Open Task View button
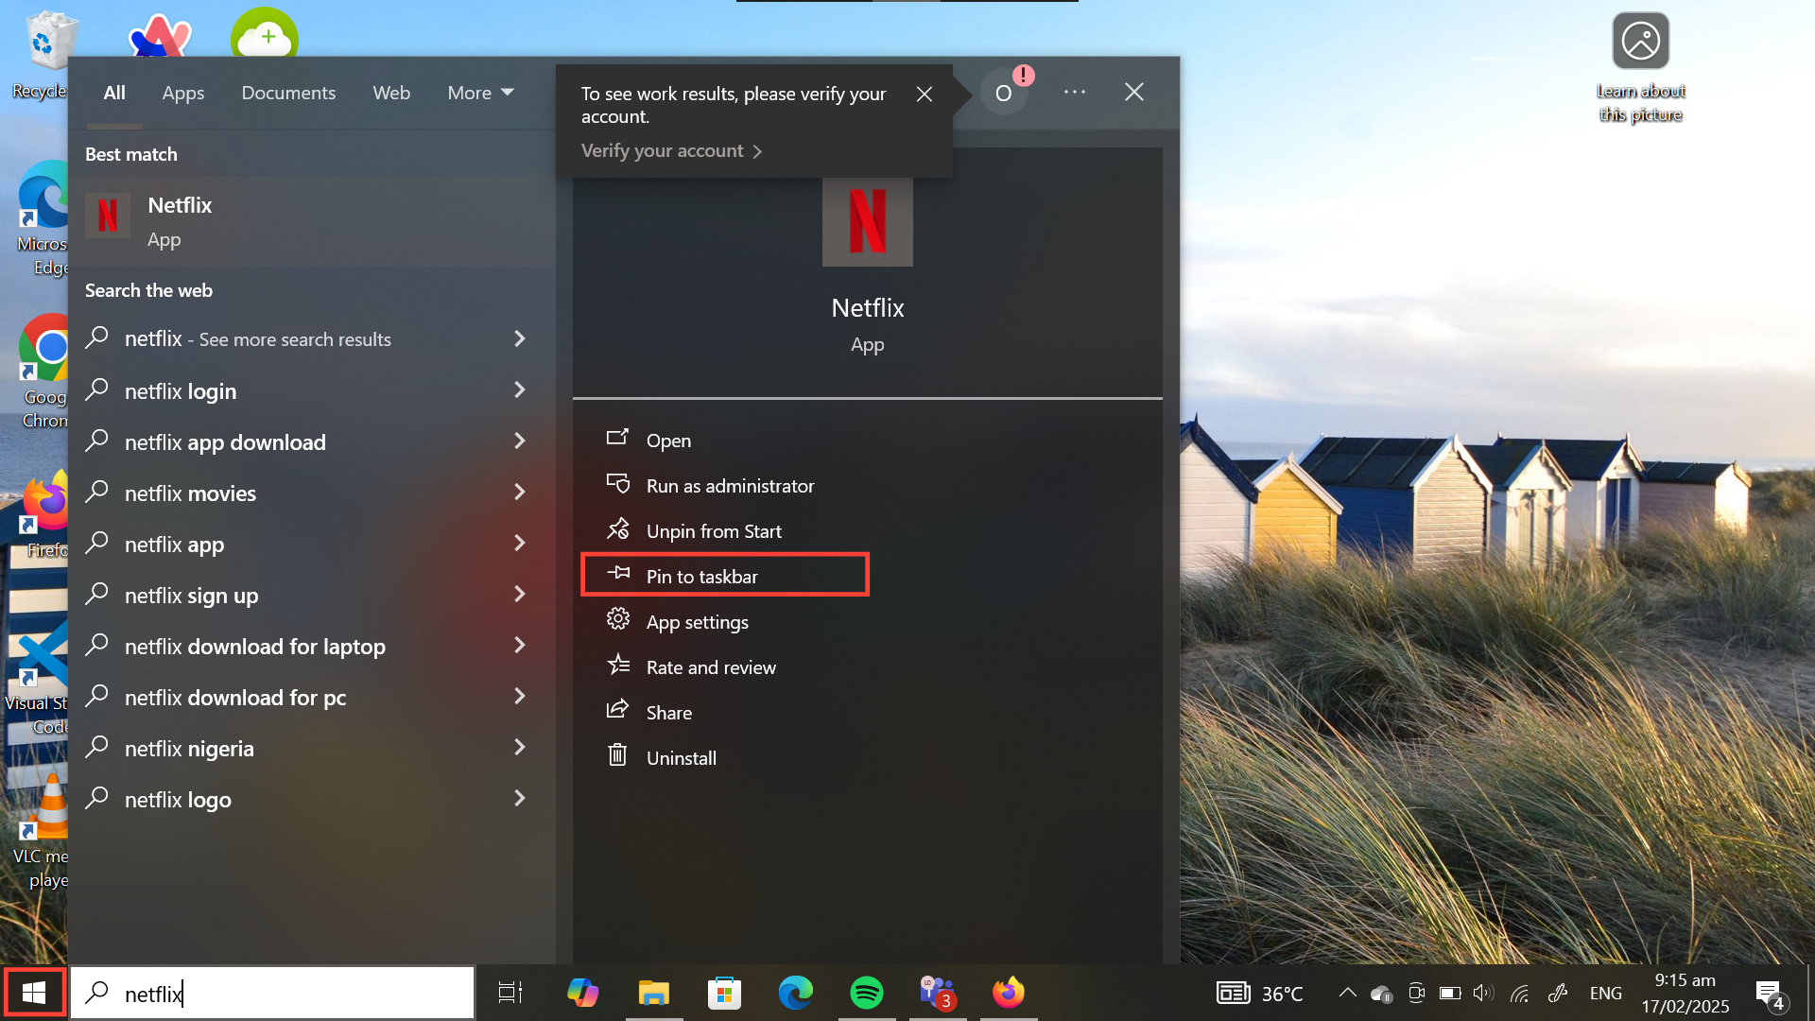1815x1021 pixels. [x=510, y=993]
